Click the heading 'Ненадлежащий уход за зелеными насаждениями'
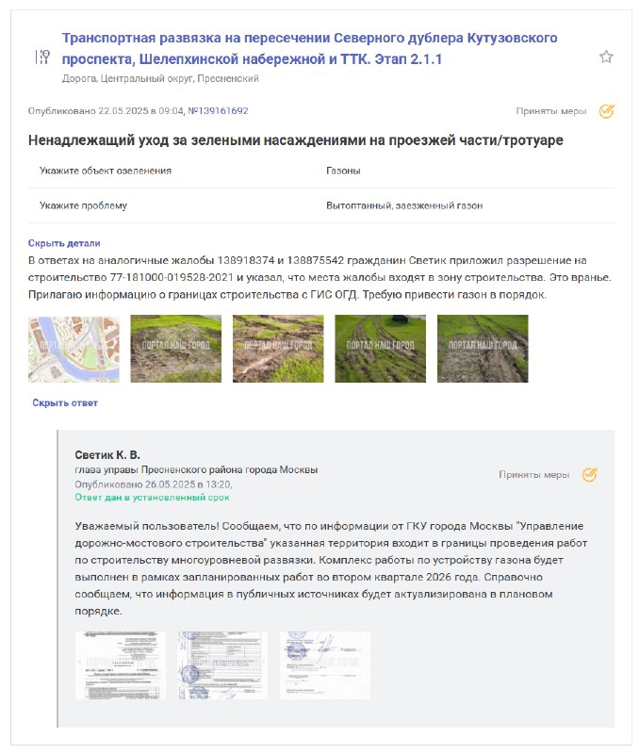The height and width of the screenshot is (754, 639). (296, 139)
